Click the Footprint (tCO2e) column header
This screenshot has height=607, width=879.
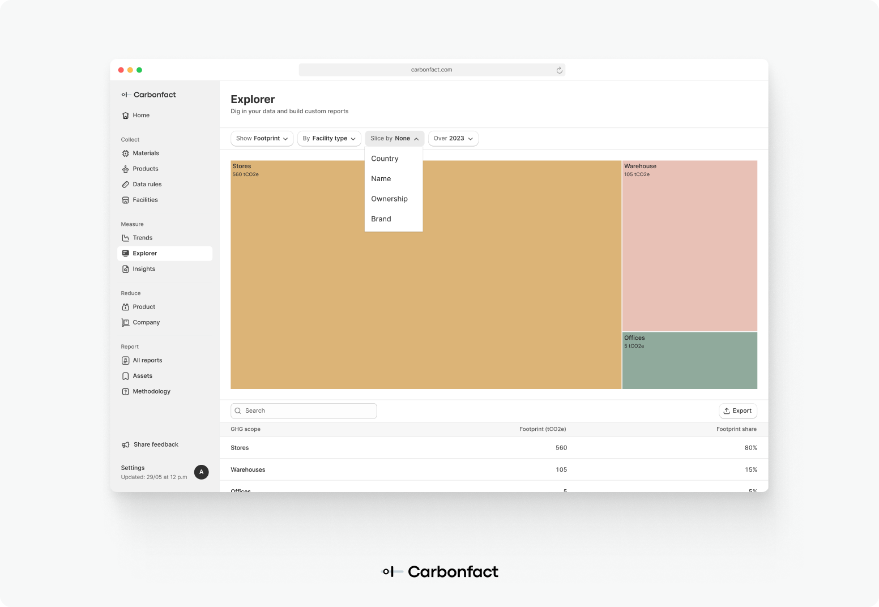[543, 429]
